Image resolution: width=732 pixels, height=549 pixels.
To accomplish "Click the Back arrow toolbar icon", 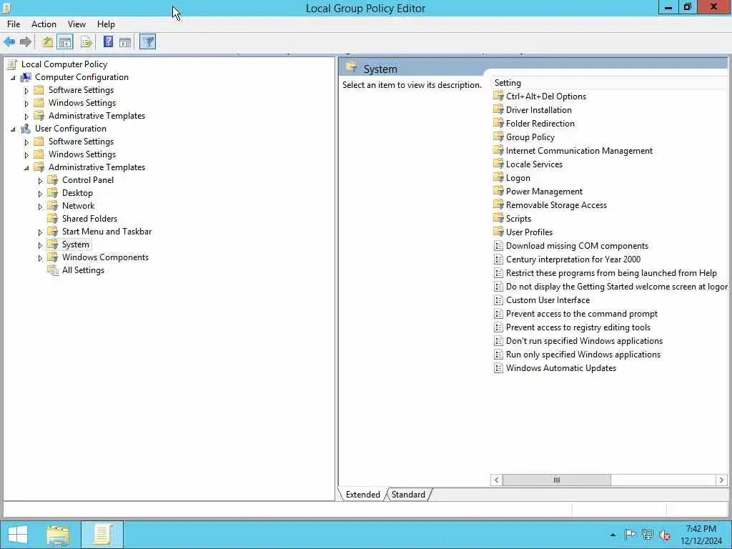I will tap(9, 42).
